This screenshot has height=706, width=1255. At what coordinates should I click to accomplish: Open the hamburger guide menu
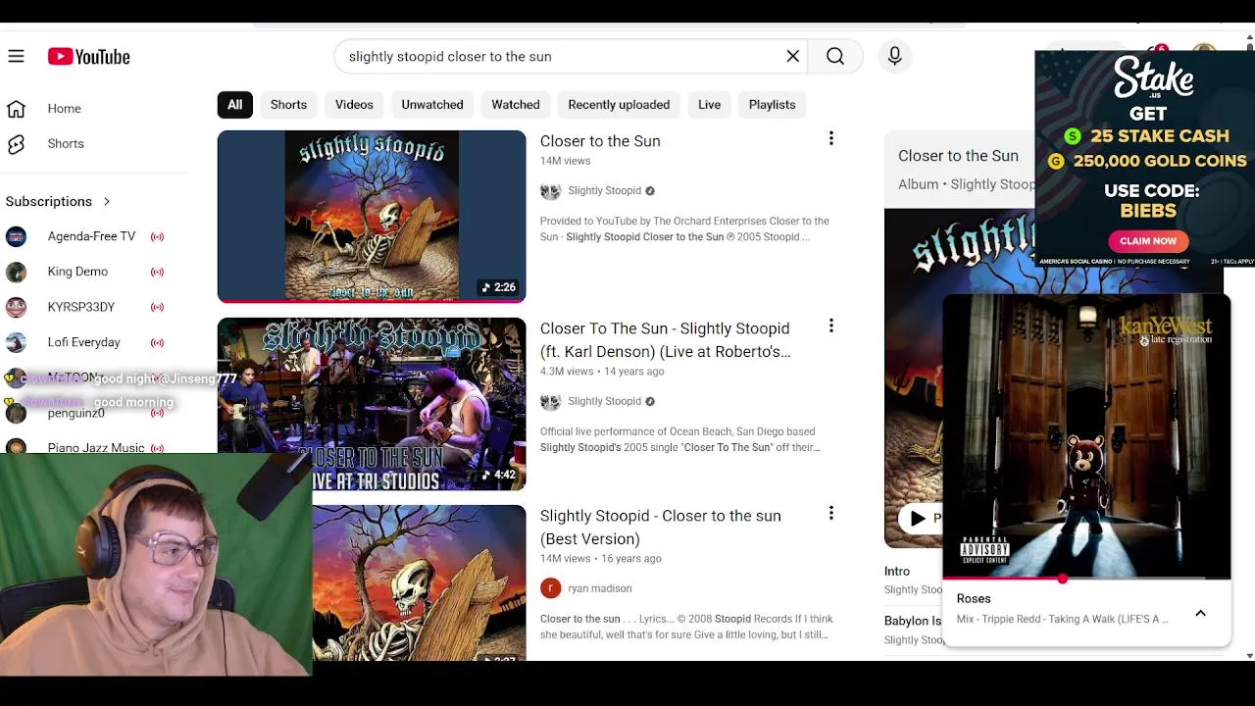(x=16, y=57)
